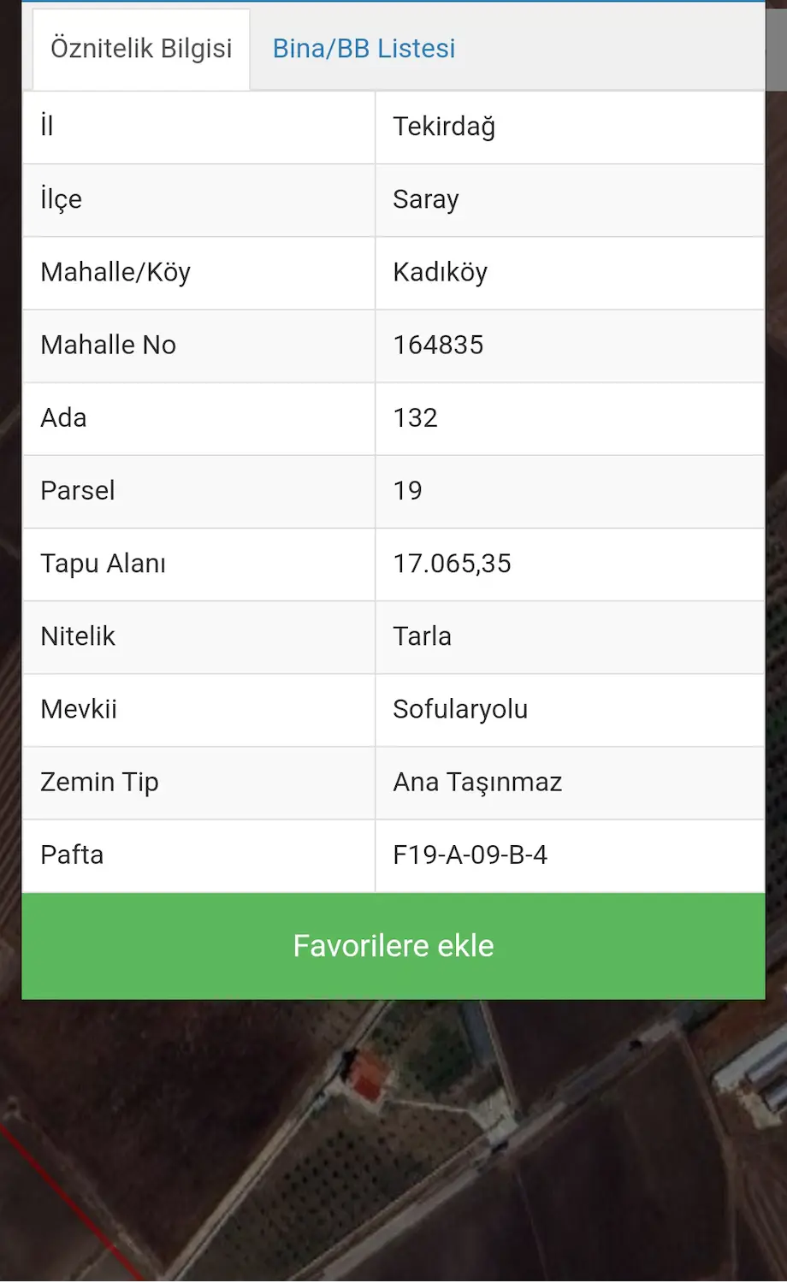Screen dimensions: 787x1283
Task: Tap the Zemin Tip value Ana Taşınmaz
Action: click(477, 782)
